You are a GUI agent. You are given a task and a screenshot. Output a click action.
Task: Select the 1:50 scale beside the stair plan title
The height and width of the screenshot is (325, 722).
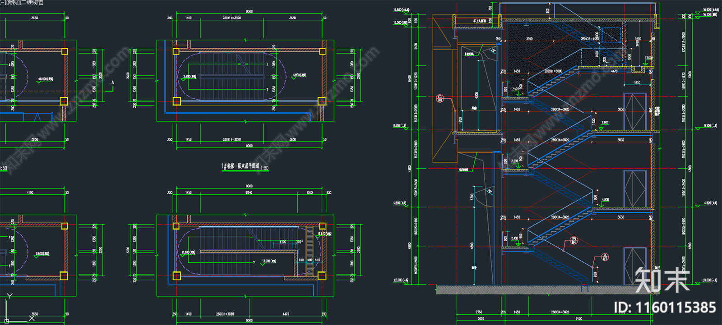264,168
